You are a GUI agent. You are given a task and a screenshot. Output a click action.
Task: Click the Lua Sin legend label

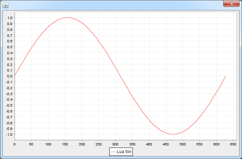click(124, 152)
